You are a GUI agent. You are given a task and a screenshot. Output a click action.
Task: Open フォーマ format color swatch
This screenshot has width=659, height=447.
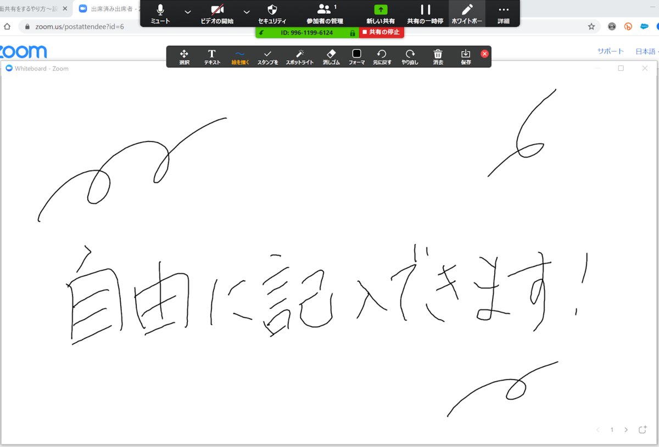[x=356, y=56]
